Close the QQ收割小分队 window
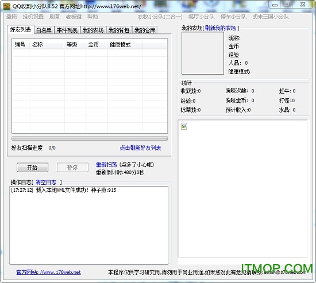Viewport: 316px width, 283px height. pos(303,5)
